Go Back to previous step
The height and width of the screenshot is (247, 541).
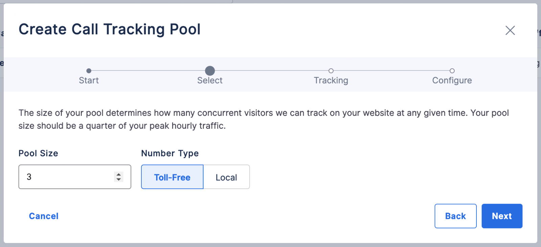coord(455,216)
